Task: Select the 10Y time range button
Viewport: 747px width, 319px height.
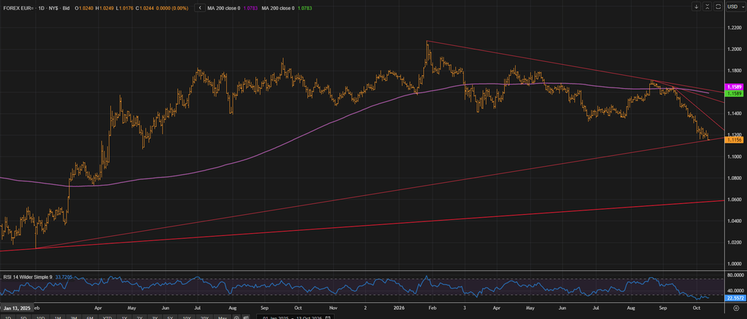Action: 187,318
